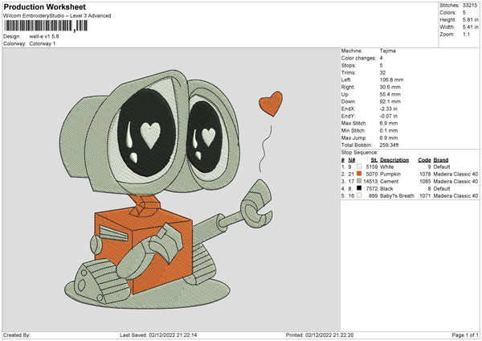Click the 'Page 1 of 1' text
482x341 pixels.
point(465,335)
